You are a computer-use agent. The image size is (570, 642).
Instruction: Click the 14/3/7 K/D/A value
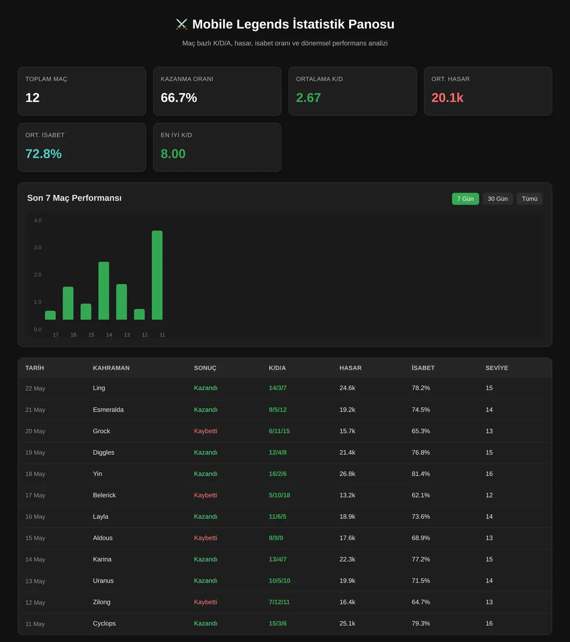pyautogui.click(x=278, y=388)
